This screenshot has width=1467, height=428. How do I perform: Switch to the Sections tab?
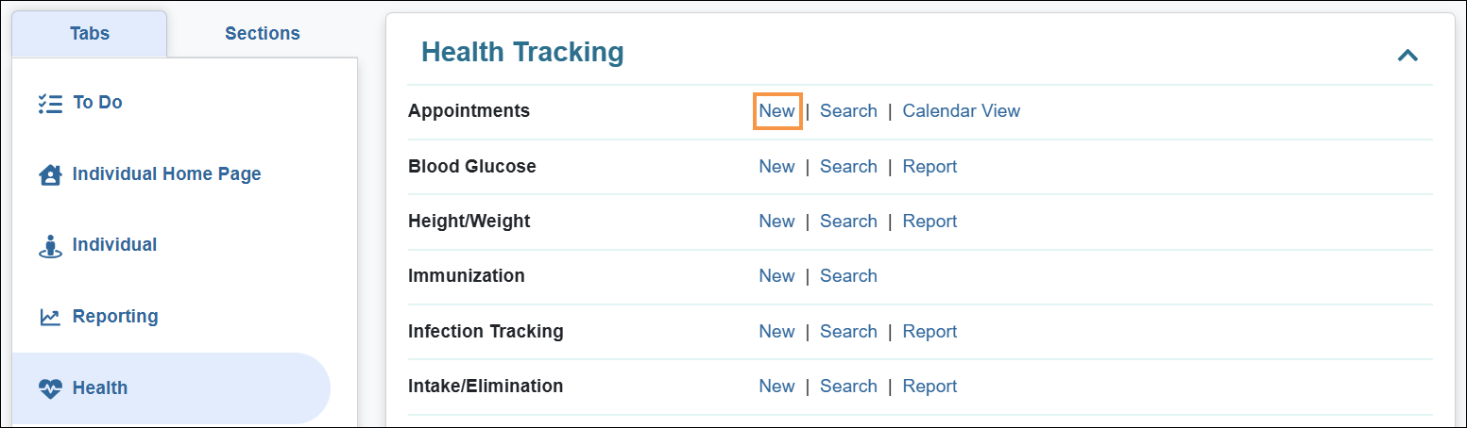tap(262, 34)
